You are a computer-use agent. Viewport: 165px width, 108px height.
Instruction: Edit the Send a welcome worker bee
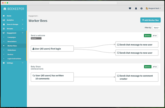coord(155,36)
